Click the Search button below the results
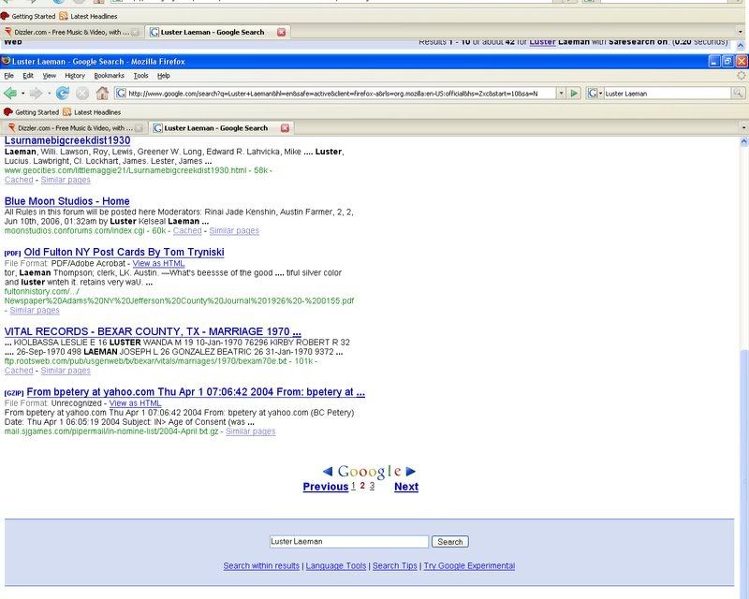This screenshot has width=749, height=599. 450,542
